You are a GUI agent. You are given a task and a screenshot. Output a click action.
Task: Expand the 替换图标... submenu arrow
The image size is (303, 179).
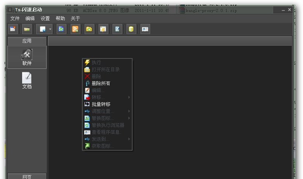coord(129,118)
